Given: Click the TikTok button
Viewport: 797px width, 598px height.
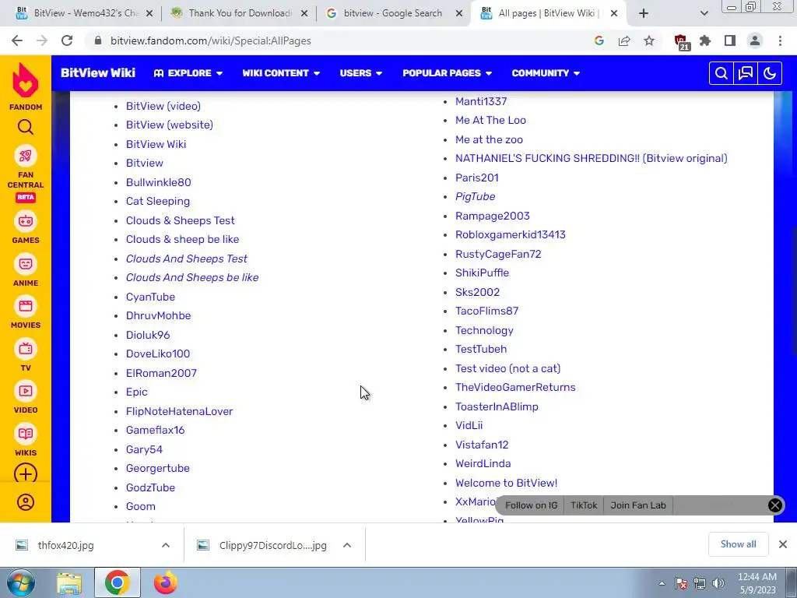Looking at the screenshot, I should pos(584,505).
